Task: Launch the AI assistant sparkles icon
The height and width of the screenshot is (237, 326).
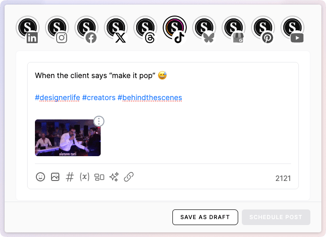Action: point(114,177)
